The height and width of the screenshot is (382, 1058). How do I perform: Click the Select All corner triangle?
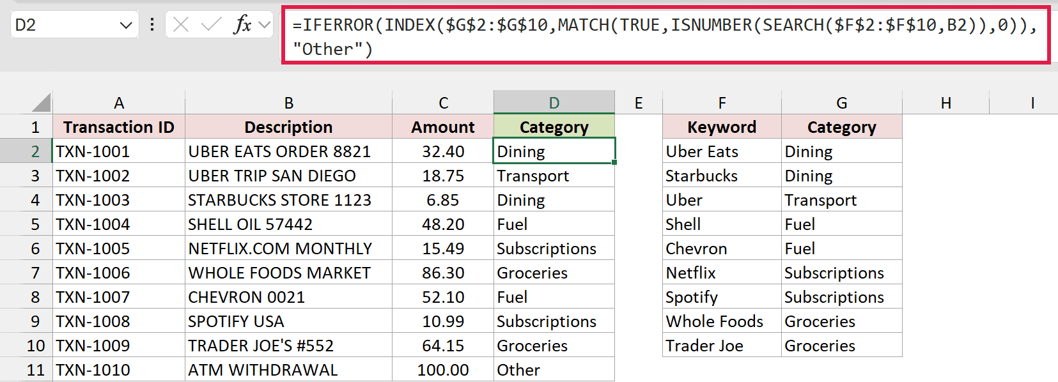tap(40, 102)
